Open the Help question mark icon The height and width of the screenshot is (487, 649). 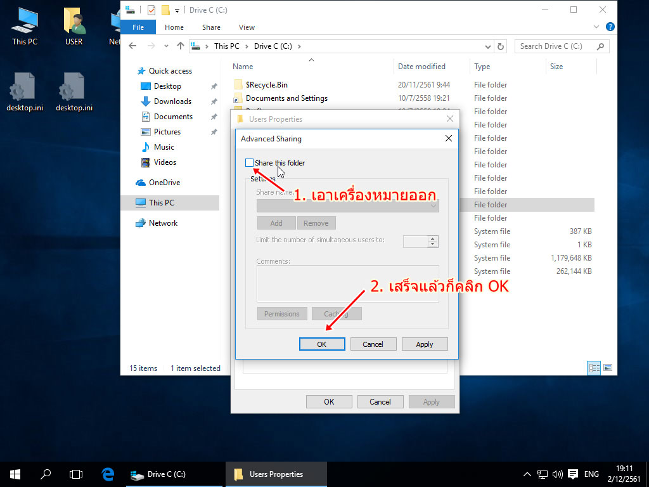click(x=610, y=27)
